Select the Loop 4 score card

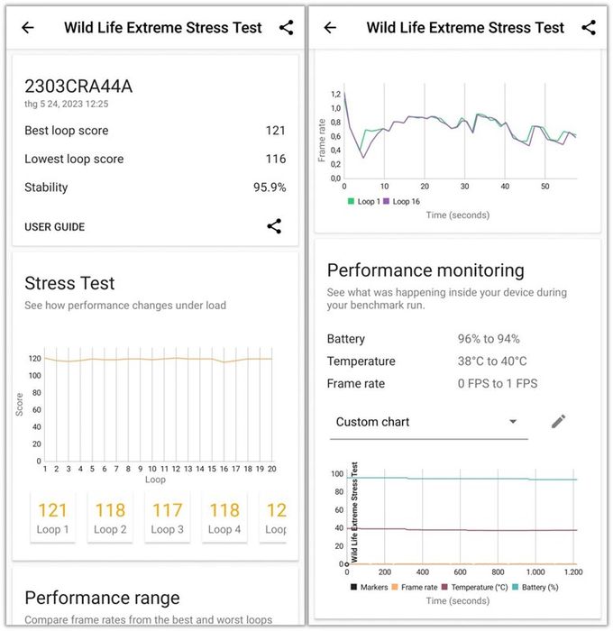(225, 517)
